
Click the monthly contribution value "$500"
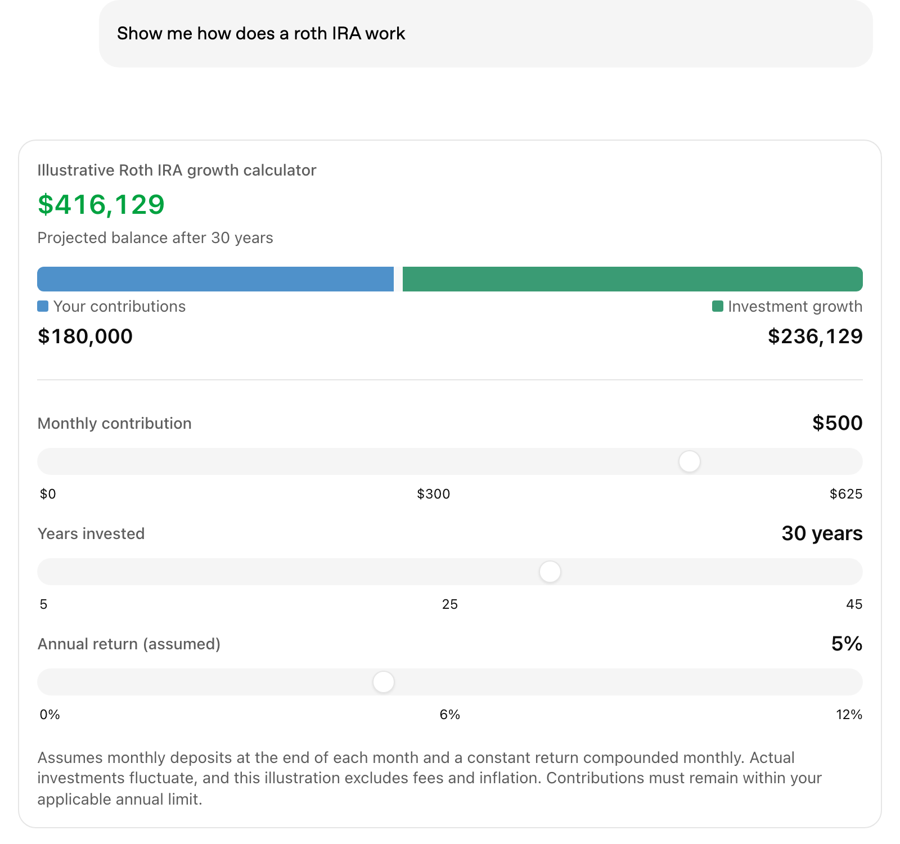[838, 423]
